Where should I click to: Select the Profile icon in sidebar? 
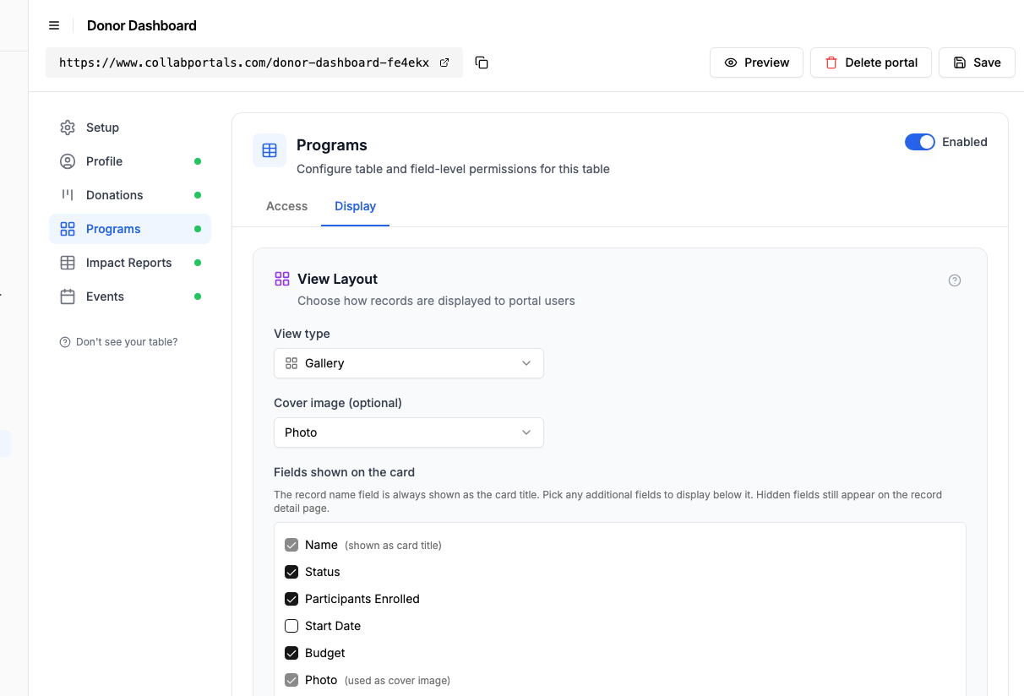(68, 161)
